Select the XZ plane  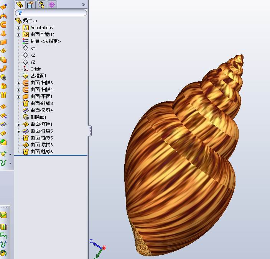29,55
